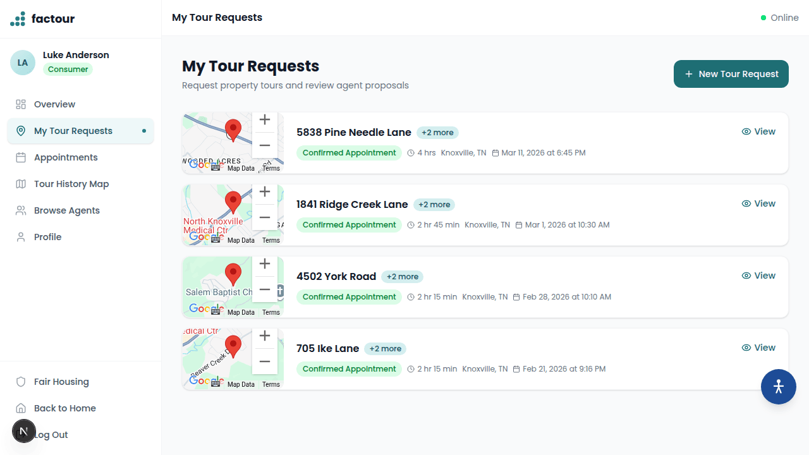Click the map pin on York Road thumbnail
The width and height of the screenshot is (809, 455).
click(233, 274)
